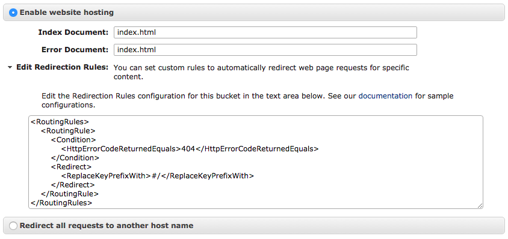This screenshot has width=508, height=239.
Task: Click the opening <Redirect> tag line
Action: pyautogui.click(x=71, y=167)
